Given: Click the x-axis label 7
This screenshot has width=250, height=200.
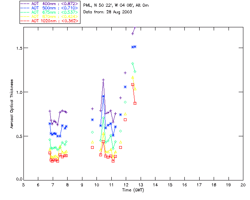Looking at the screenshot, I should (x=53, y=185).
